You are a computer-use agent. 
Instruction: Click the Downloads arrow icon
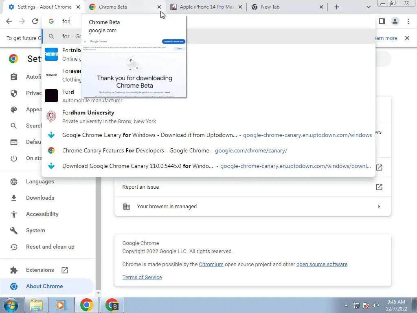(14, 198)
